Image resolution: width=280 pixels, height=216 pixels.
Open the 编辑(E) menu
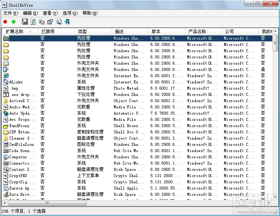pos(30,13)
